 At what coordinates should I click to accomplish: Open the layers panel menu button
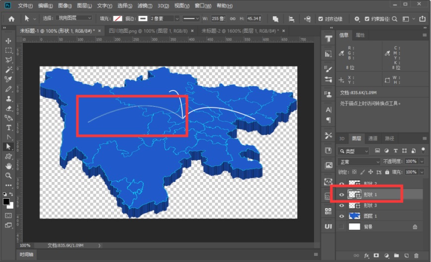[425, 138]
